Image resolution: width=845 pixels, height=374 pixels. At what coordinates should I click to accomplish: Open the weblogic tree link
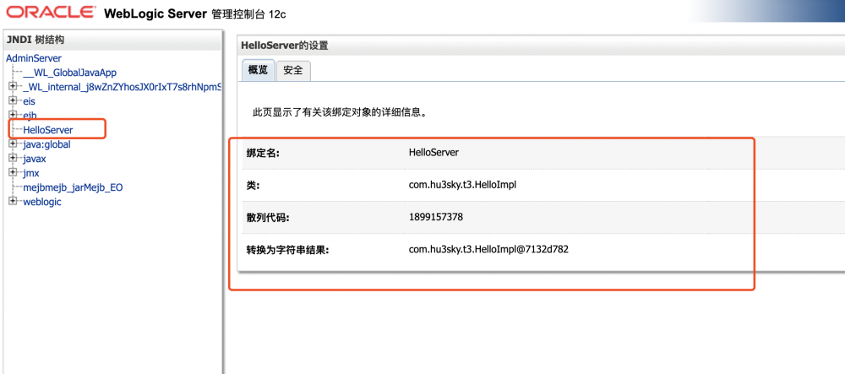(42, 203)
